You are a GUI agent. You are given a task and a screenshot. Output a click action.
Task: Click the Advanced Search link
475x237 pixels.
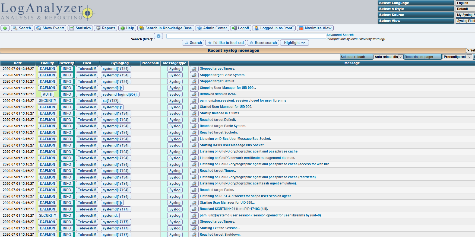(340, 35)
